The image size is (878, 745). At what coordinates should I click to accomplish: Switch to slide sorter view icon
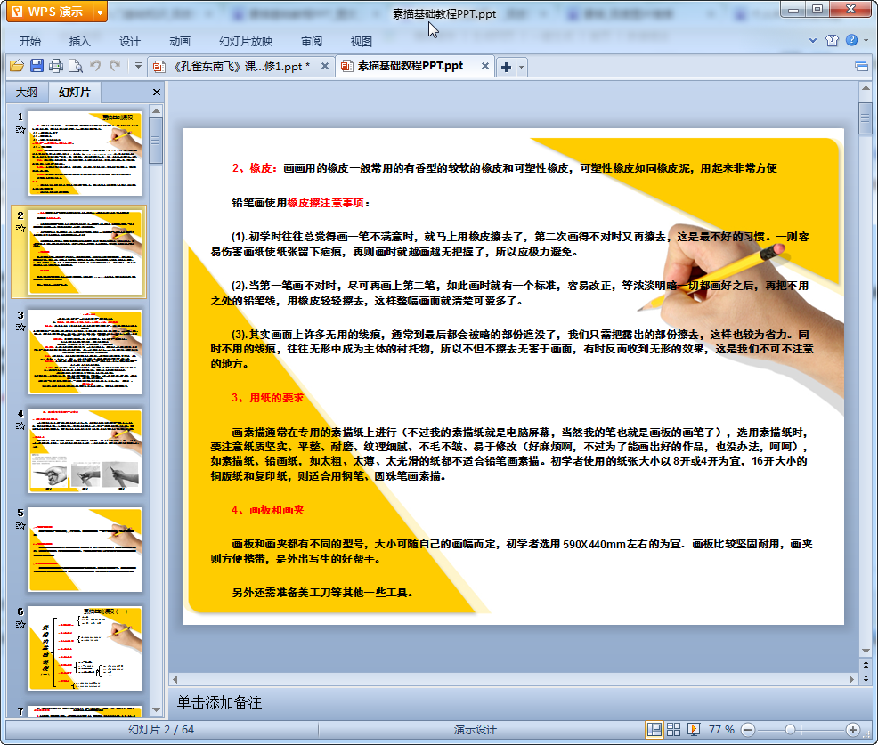[673, 729]
